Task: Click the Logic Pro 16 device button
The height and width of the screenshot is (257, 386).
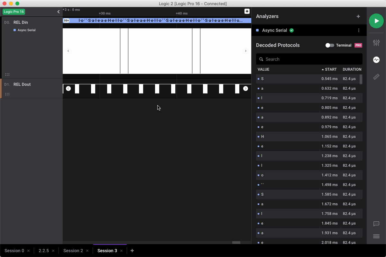Action: click(14, 12)
